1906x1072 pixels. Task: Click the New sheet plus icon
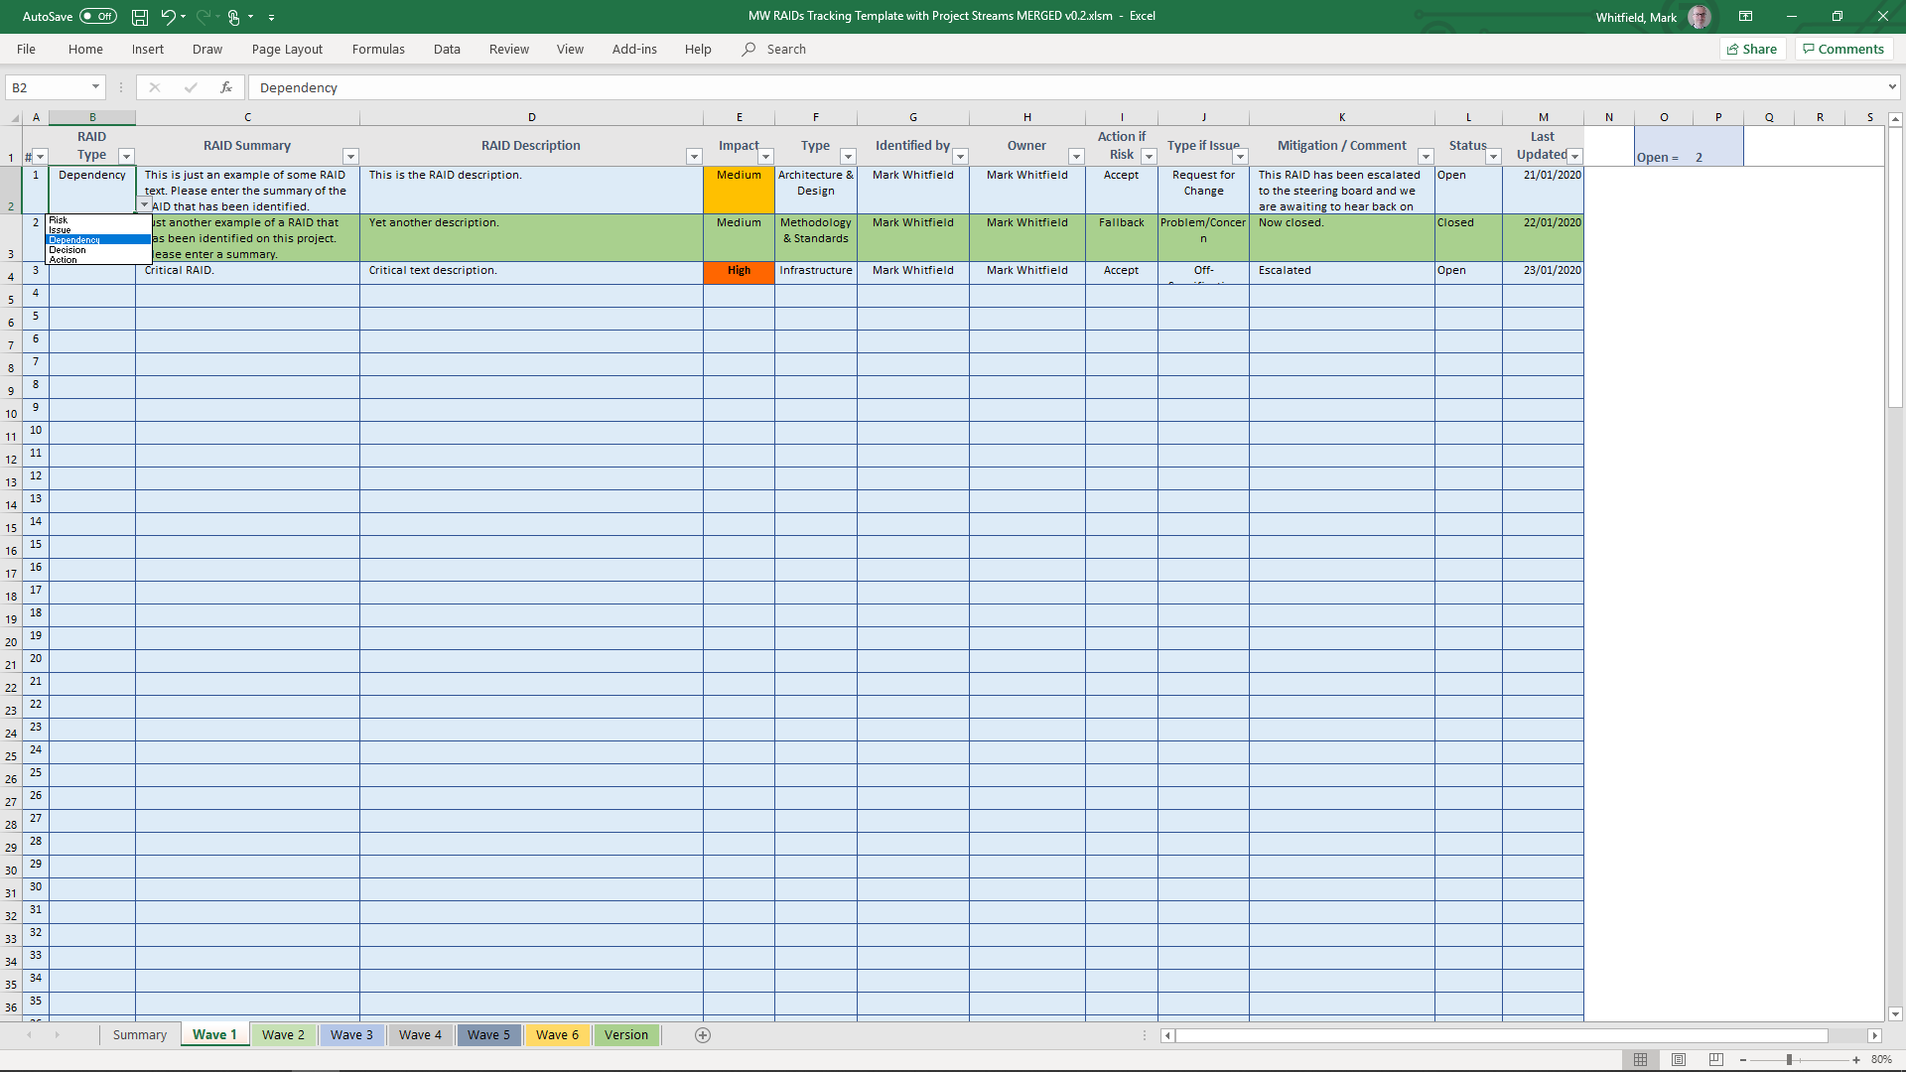point(703,1035)
